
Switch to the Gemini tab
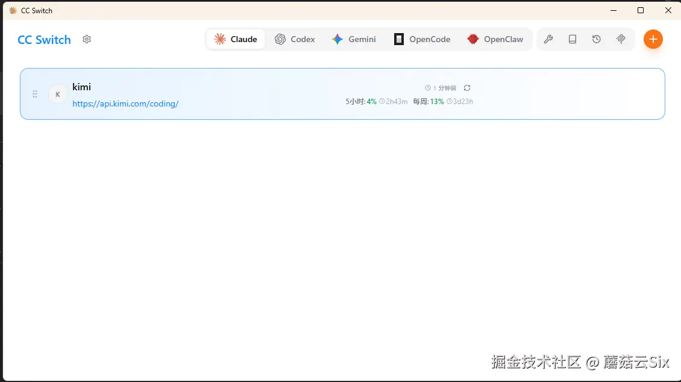tap(354, 40)
